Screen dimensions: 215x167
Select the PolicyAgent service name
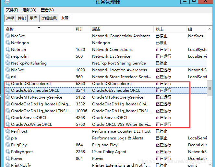click(x=22, y=151)
